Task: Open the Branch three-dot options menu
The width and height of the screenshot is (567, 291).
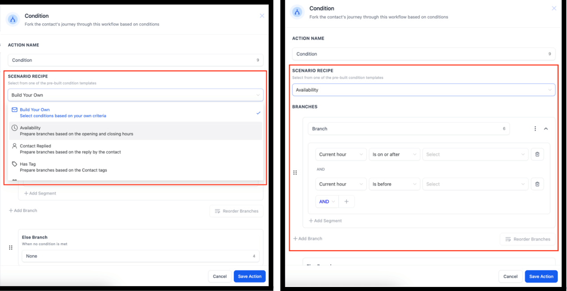Action: [535, 129]
